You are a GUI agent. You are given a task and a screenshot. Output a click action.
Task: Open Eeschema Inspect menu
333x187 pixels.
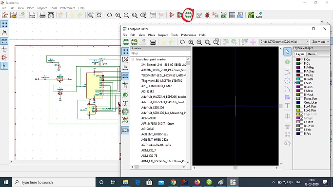pyautogui.click(x=42, y=8)
